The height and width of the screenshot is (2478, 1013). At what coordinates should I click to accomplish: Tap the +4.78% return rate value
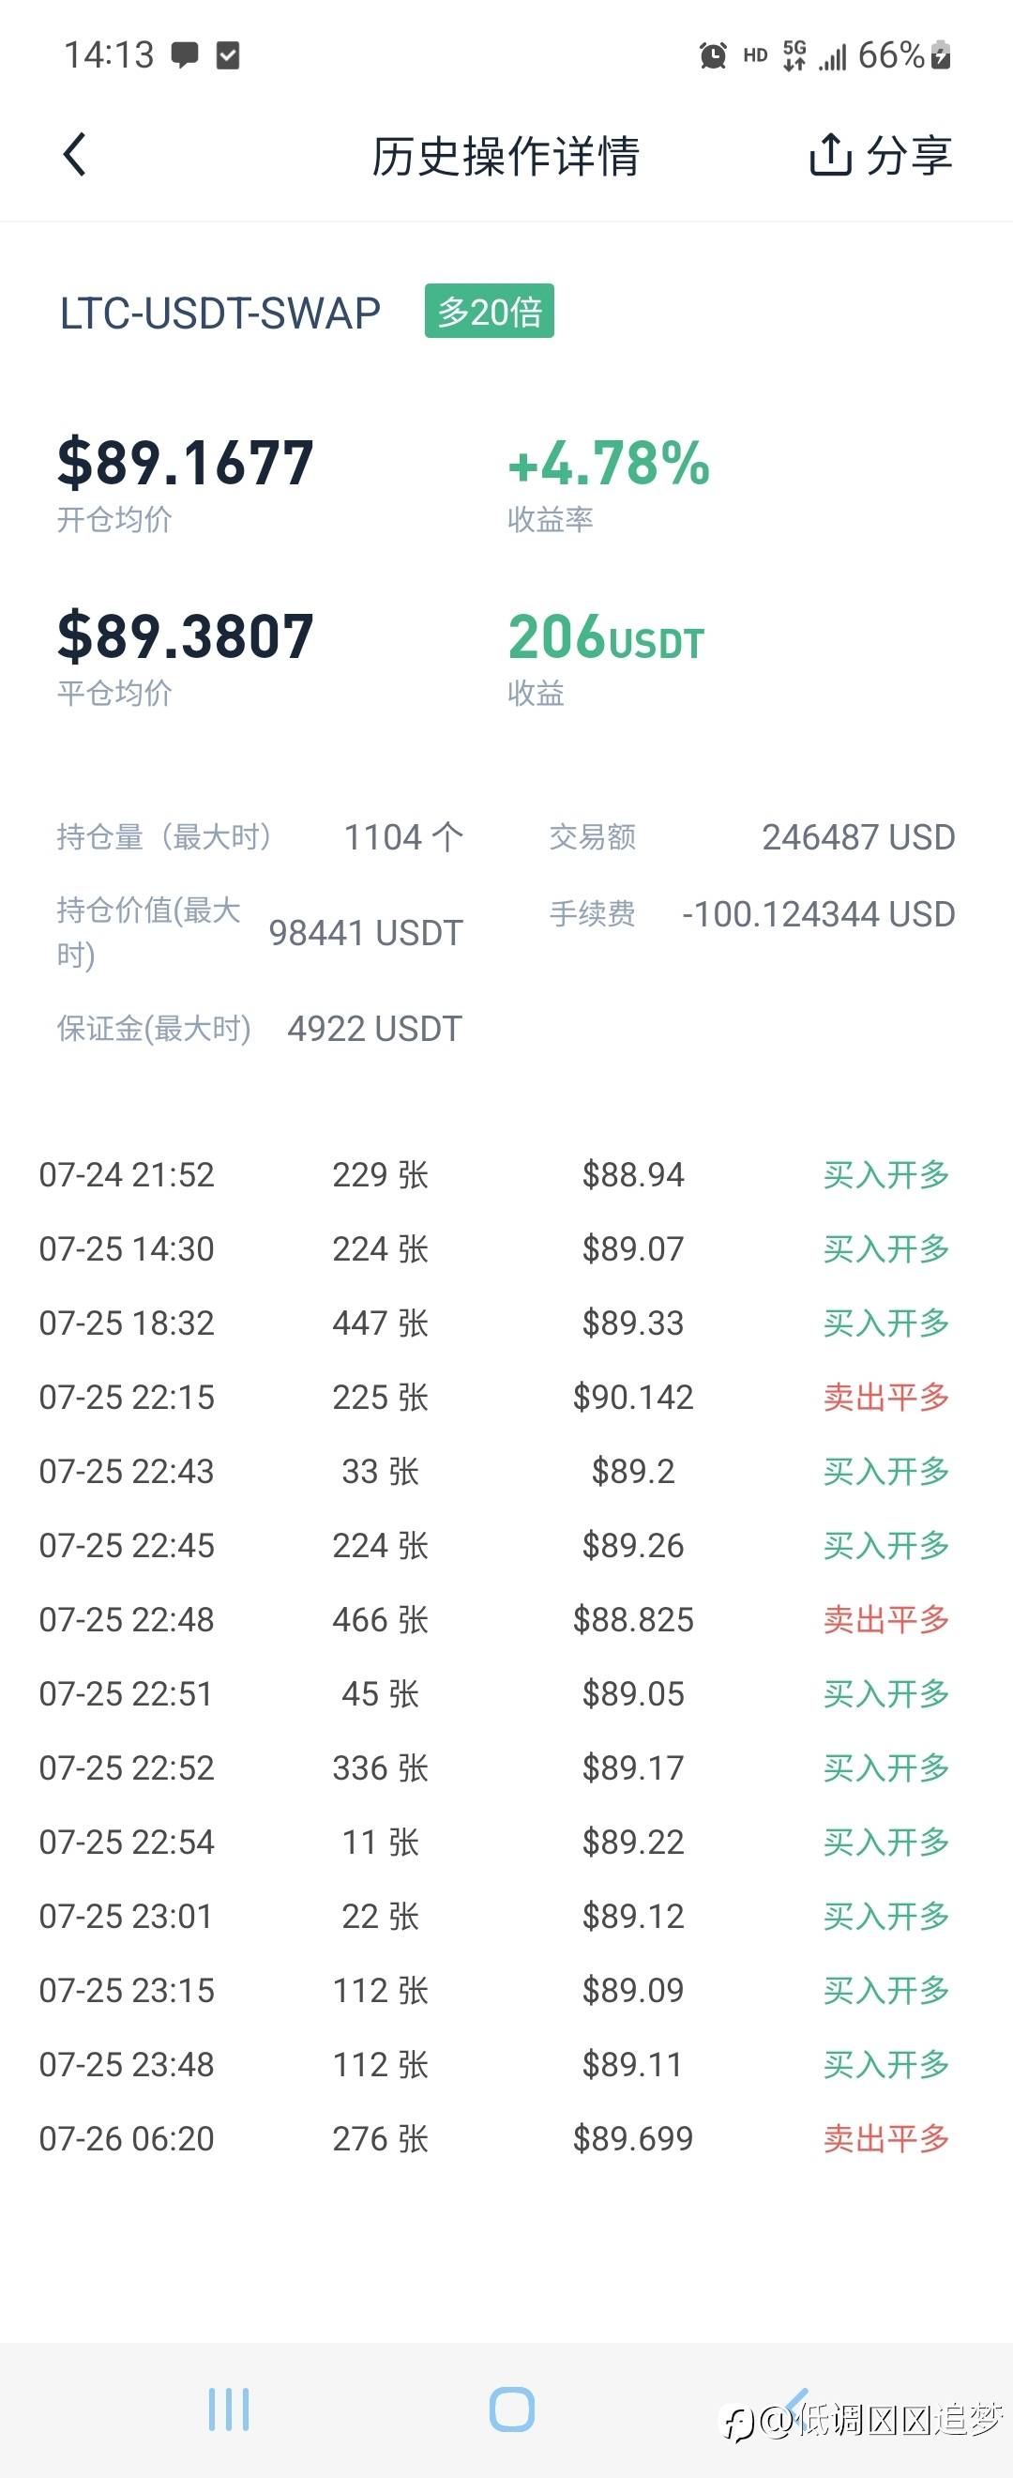point(609,464)
